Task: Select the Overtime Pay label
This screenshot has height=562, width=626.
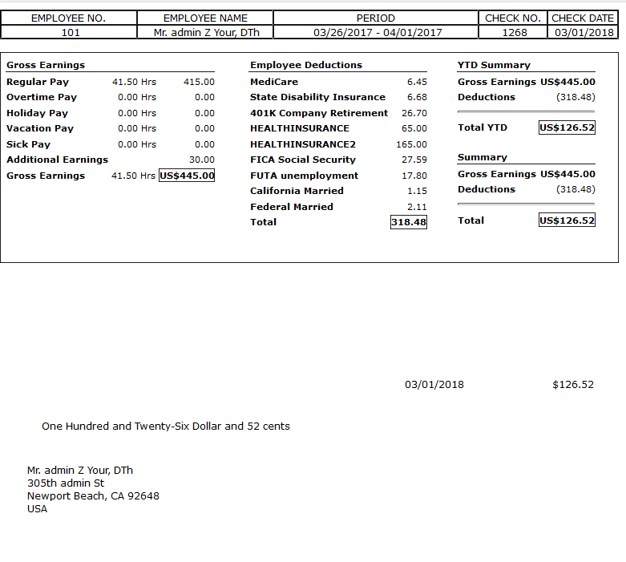Action: [x=42, y=97]
